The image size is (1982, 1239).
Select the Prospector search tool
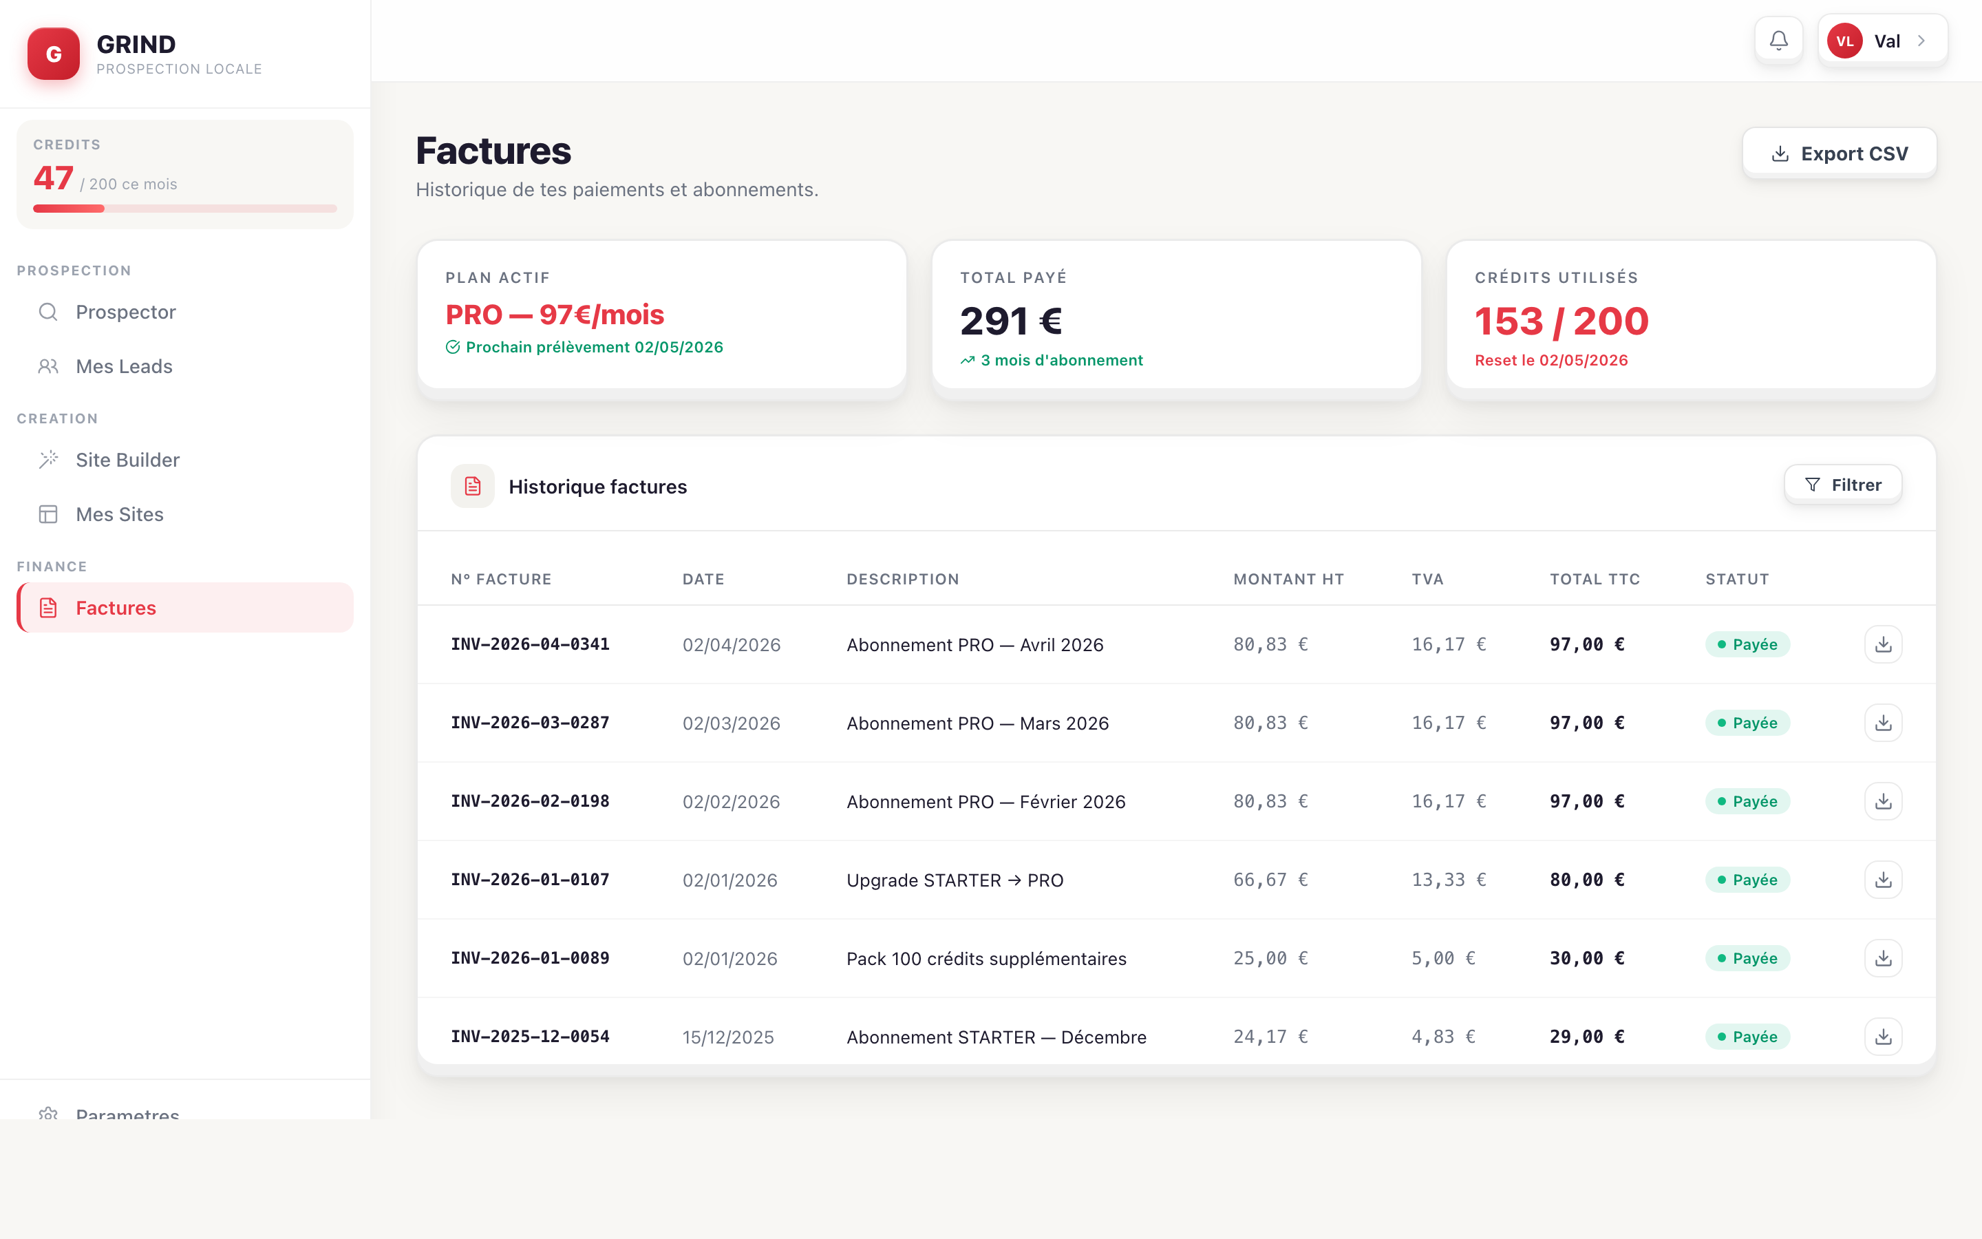click(125, 311)
